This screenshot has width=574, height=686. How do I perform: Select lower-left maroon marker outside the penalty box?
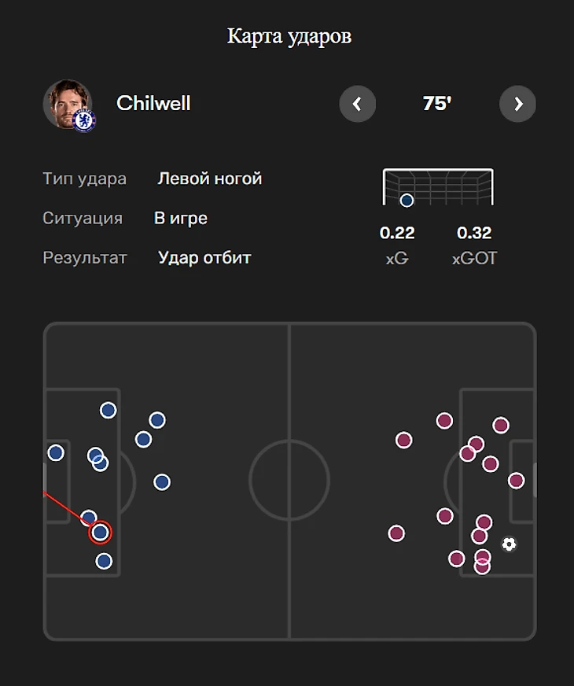[x=396, y=533]
